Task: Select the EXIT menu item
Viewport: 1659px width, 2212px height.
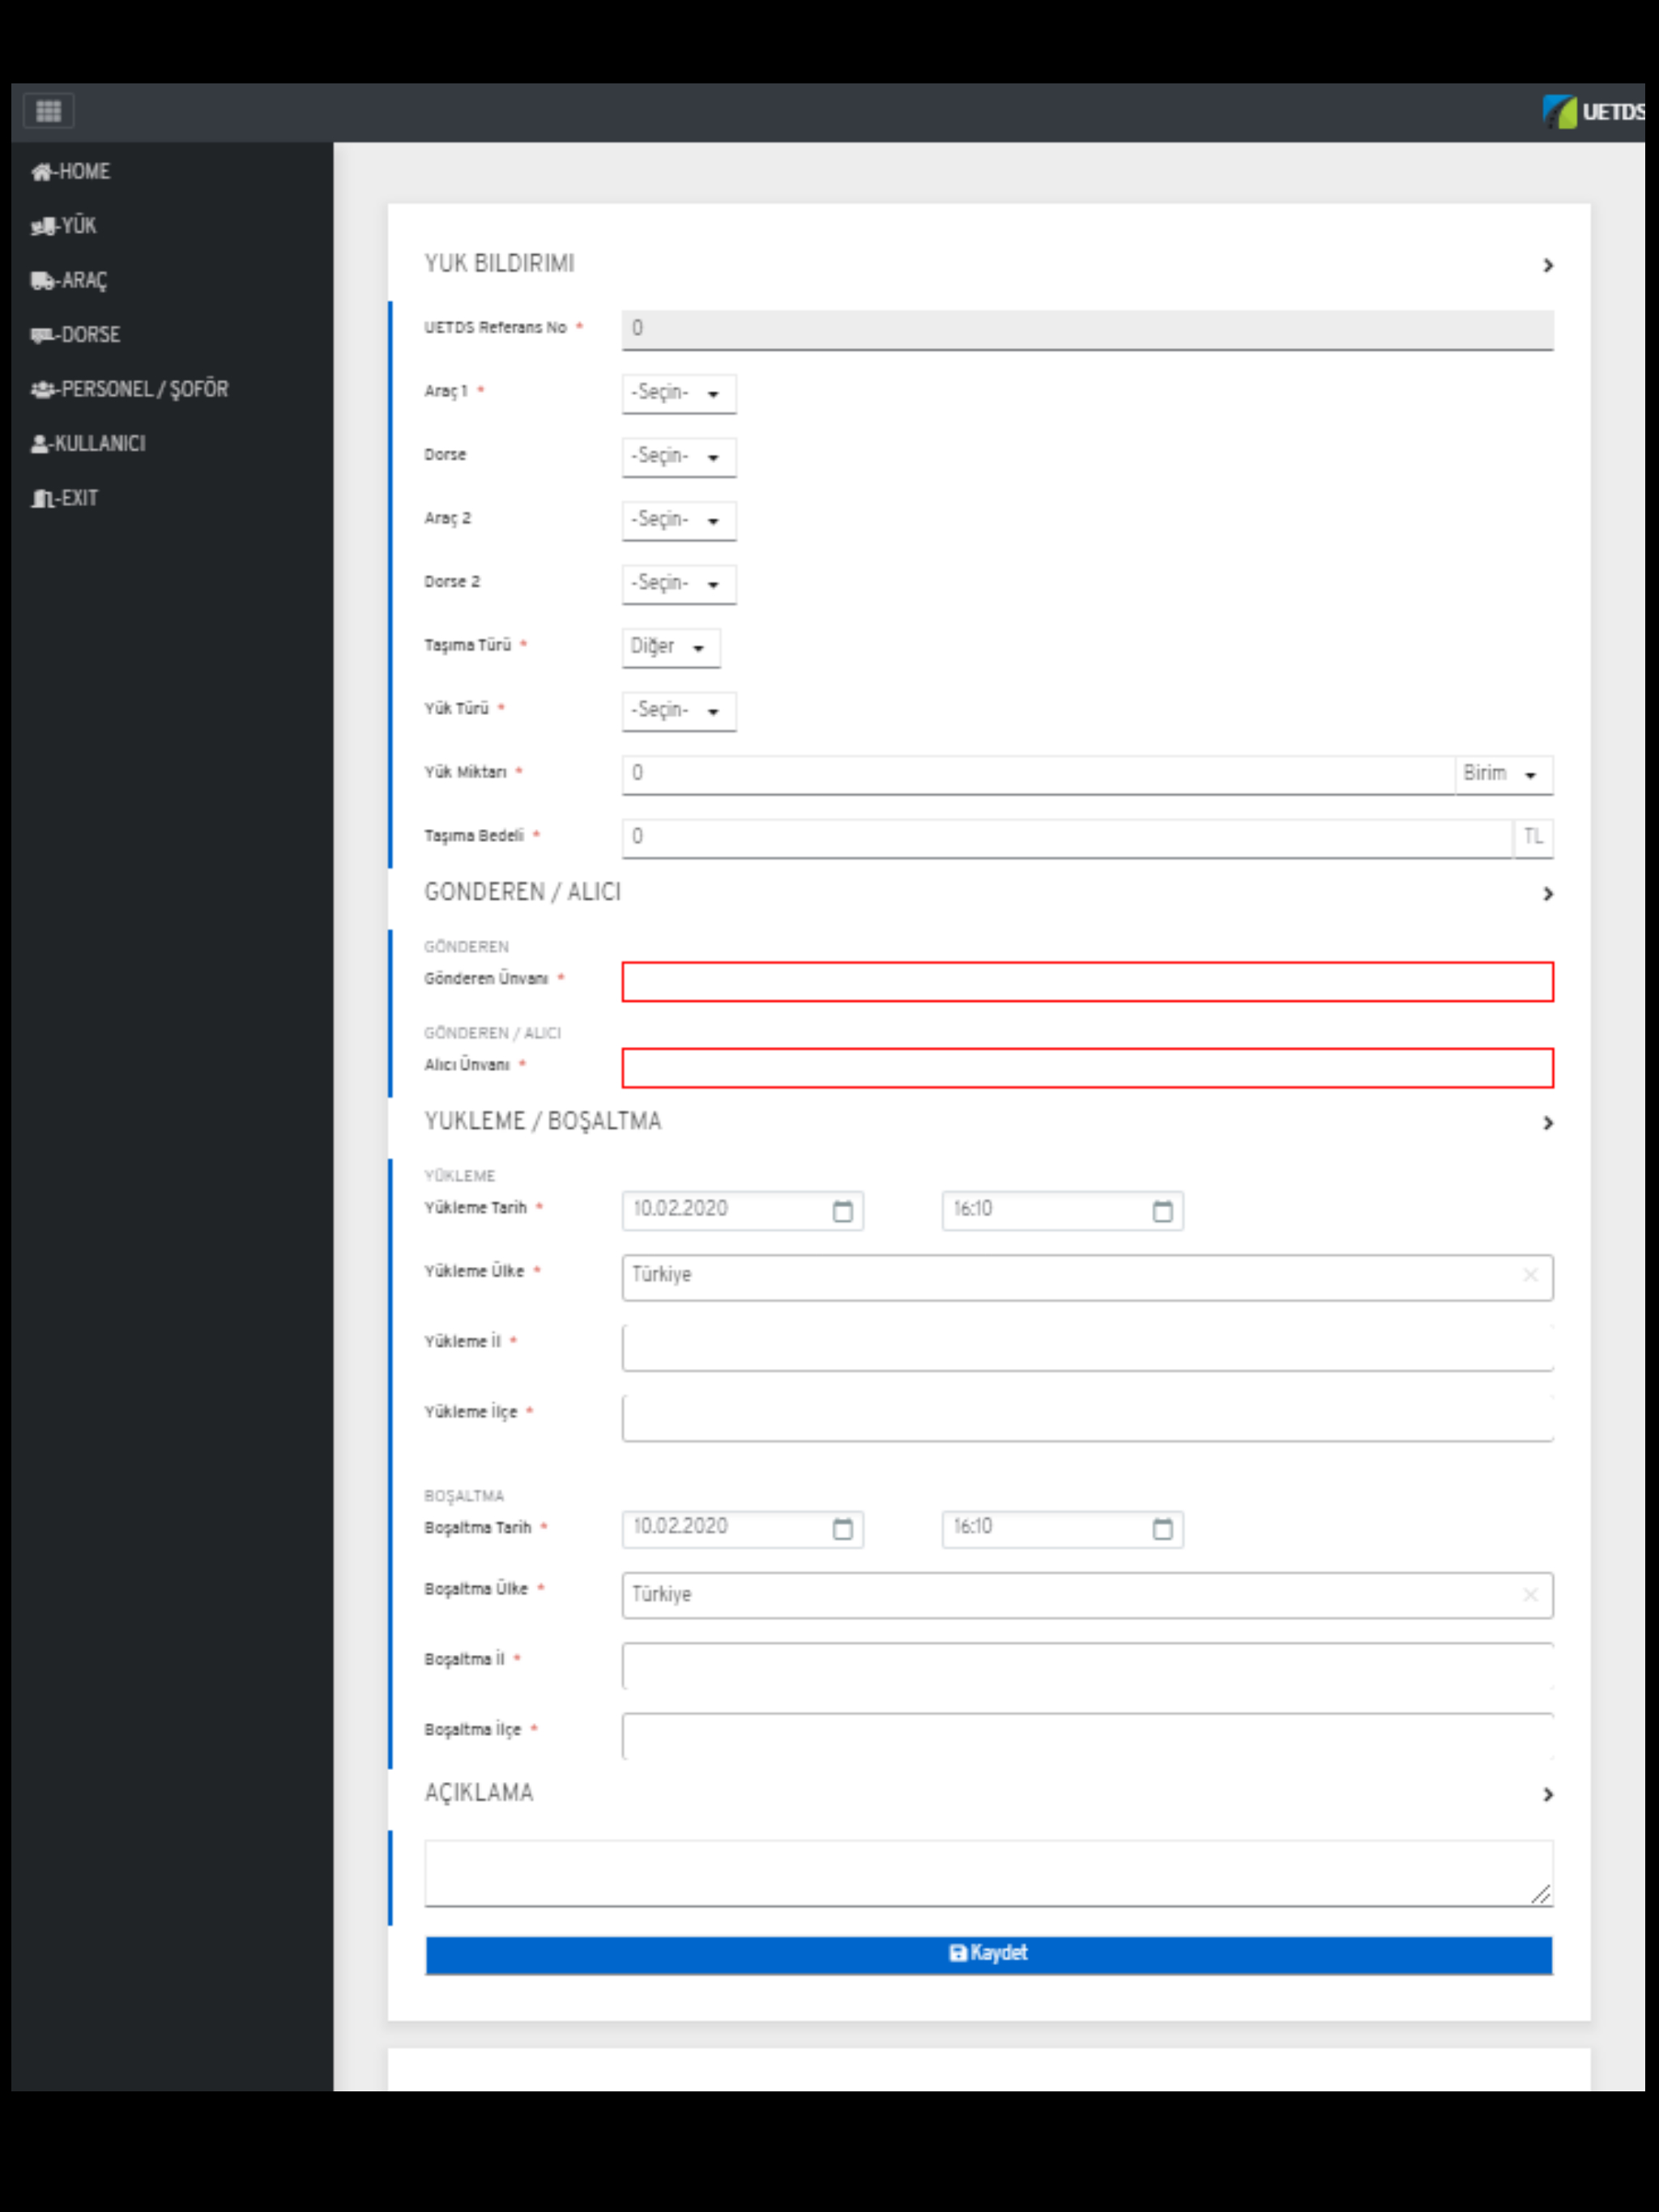Action: point(65,498)
